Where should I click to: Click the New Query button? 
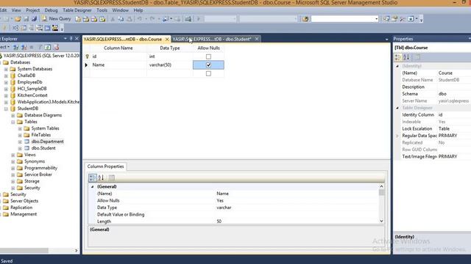(x=56, y=19)
